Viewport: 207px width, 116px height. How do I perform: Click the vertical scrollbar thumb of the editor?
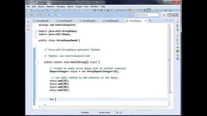169,60
